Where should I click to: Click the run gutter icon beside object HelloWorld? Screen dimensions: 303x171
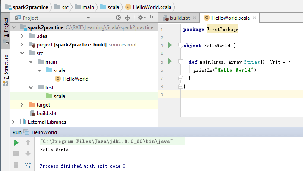tap(170, 45)
